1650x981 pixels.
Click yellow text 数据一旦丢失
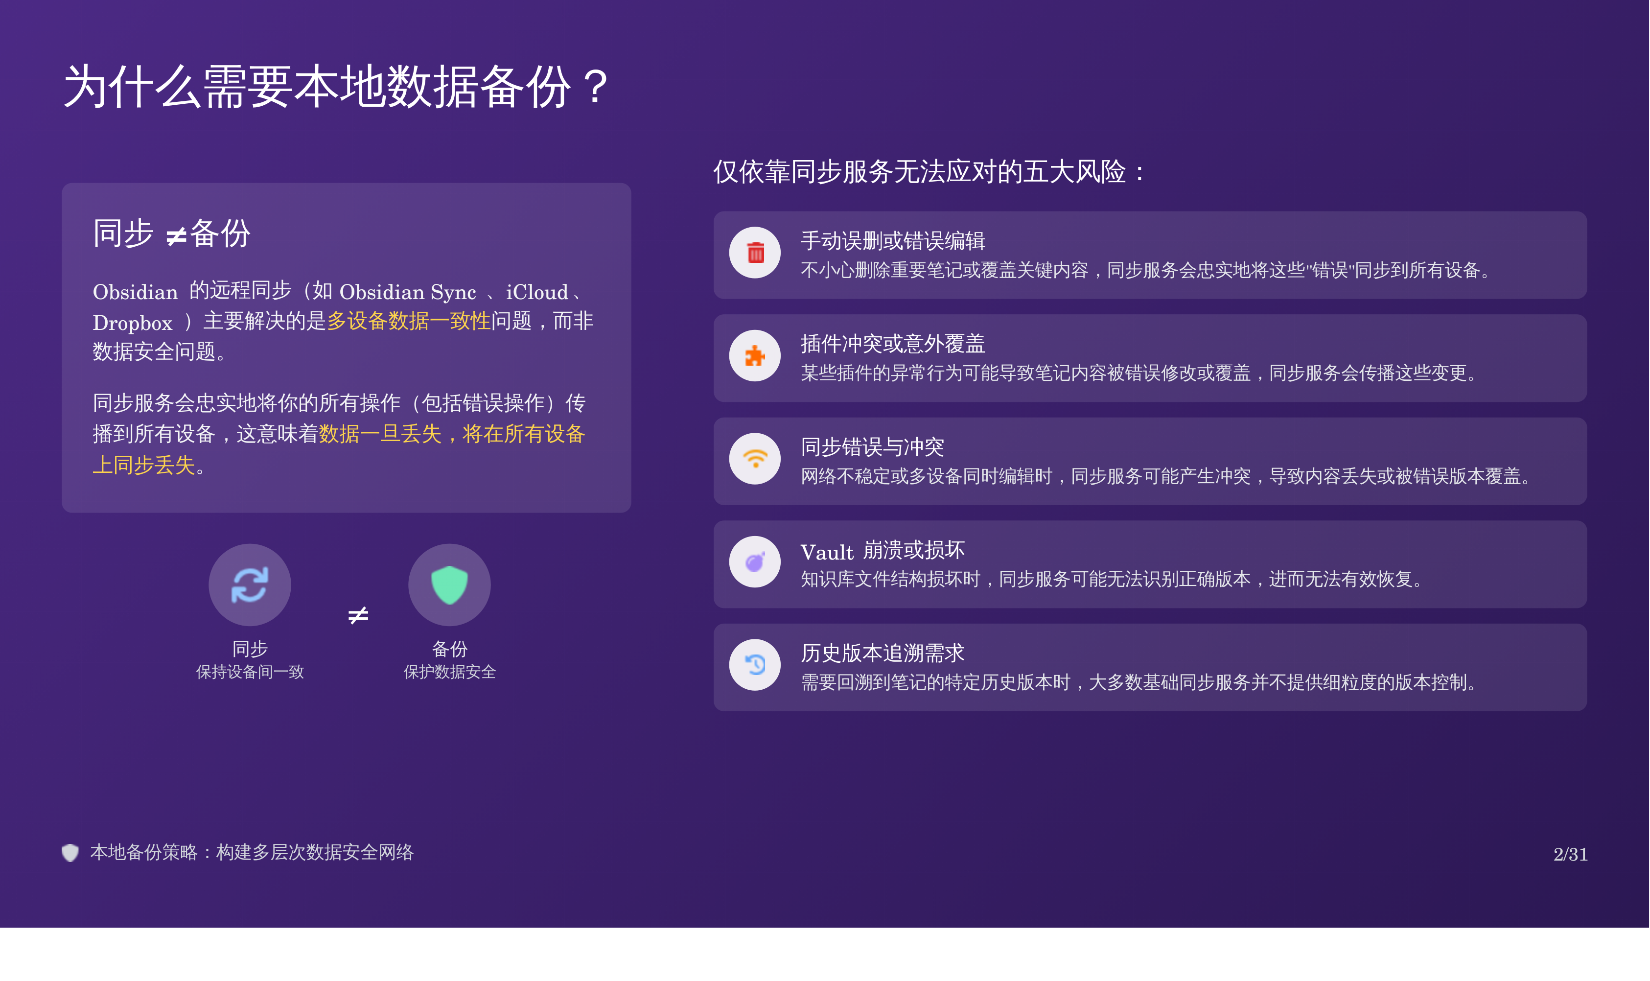[380, 434]
